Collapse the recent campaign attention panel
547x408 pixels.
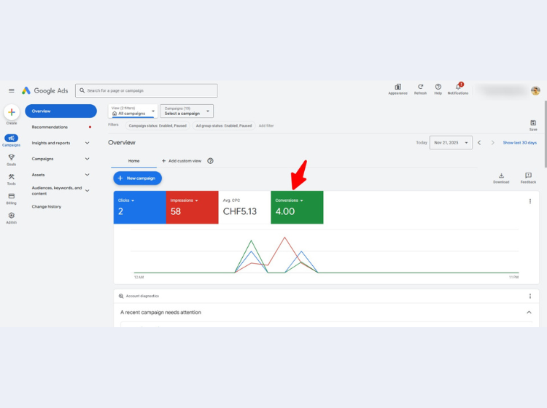tap(529, 313)
